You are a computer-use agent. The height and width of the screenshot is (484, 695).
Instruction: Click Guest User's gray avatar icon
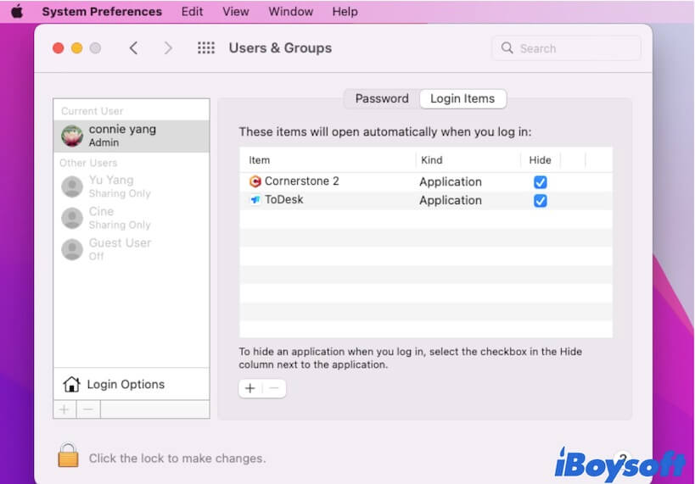click(x=72, y=249)
